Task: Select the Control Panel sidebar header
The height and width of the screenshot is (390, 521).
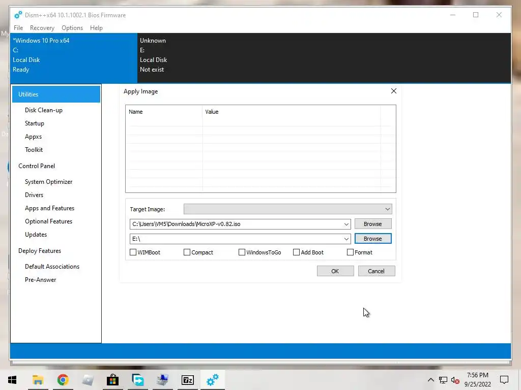Action: tap(37, 166)
